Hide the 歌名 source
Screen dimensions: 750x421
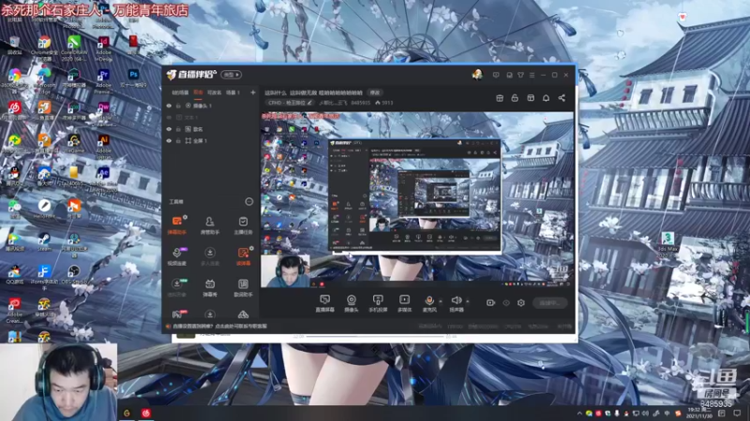pos(169,129)
